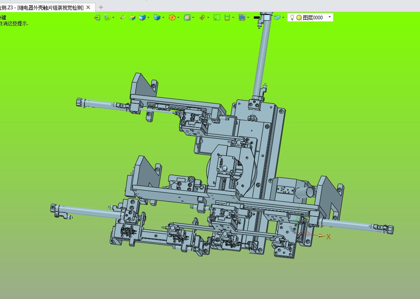Click the framed section view icon

coord(187,17)
